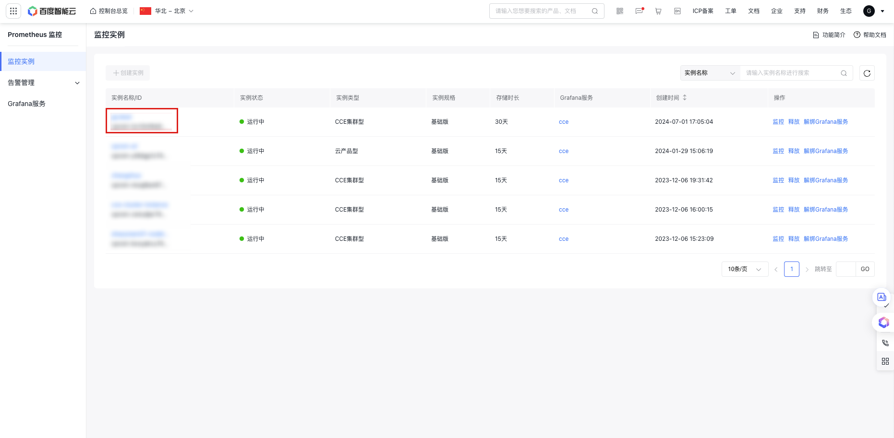The height and width of the screenshot is (438, 894).
Task: Select 监控实例 in sidebar
Action: click(43, 61)
